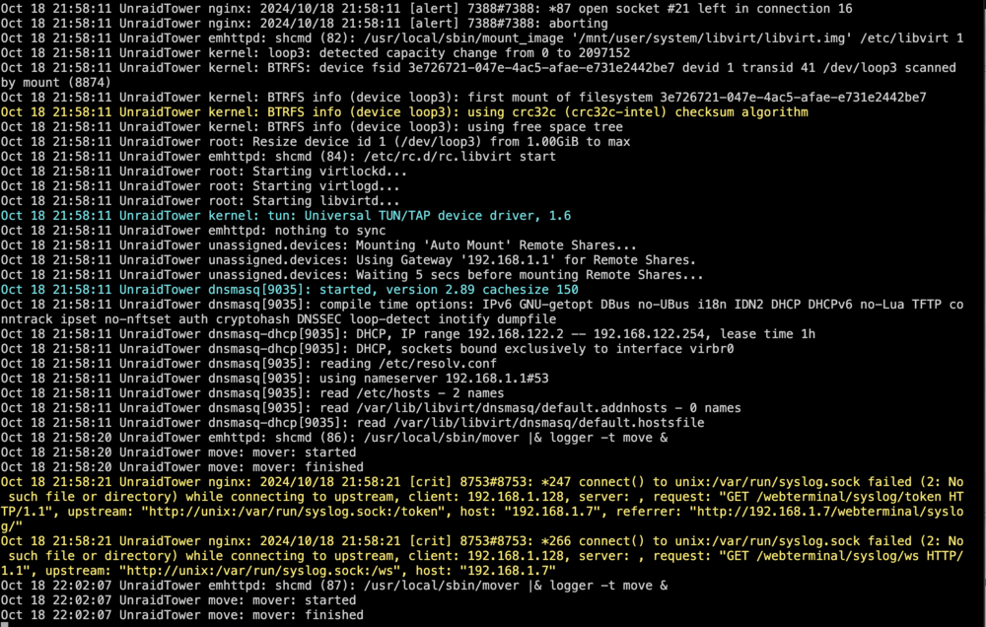Click the 'read default.hostsfile' dnsmasq-dhcp line

pos(352,423)
